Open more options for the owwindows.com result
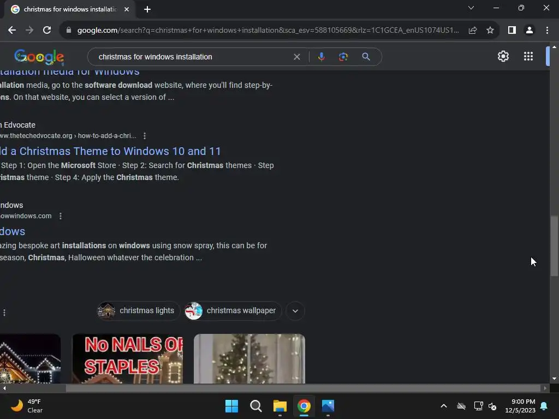Screen dimensions: 559x419 (x=61, y=216)
